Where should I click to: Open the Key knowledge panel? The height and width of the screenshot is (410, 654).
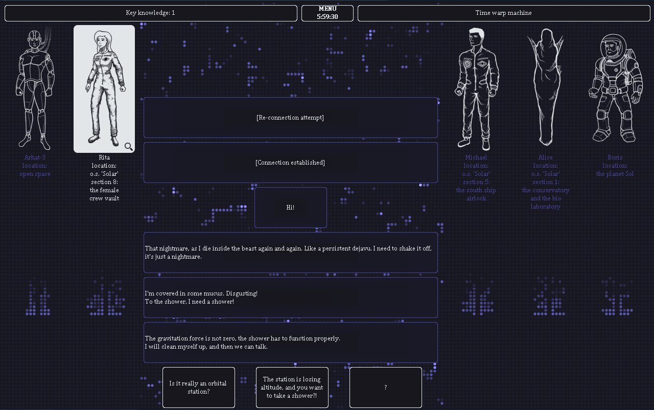point(151,13)
